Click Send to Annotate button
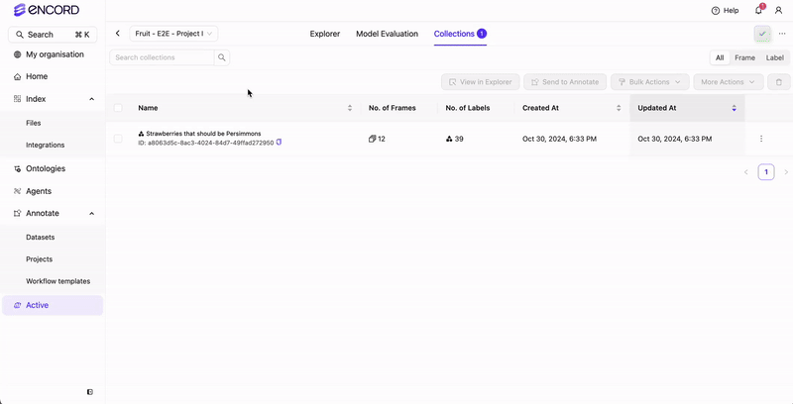The width and height of the screenshot is (793, 404). click(x=565, y=82)
